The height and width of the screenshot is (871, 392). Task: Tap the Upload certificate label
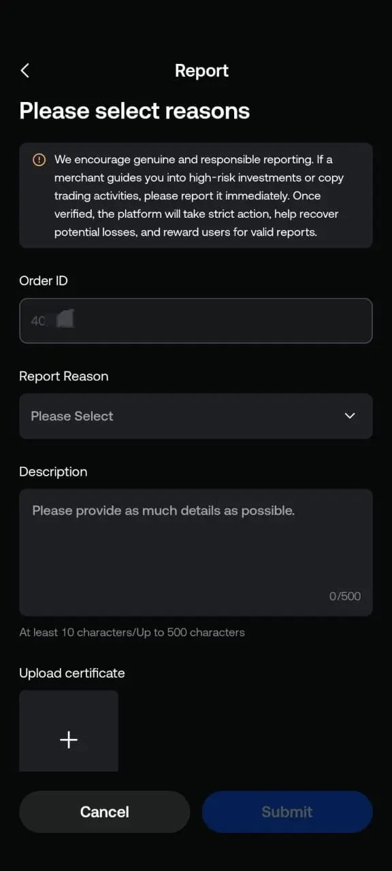click(72, 673)
